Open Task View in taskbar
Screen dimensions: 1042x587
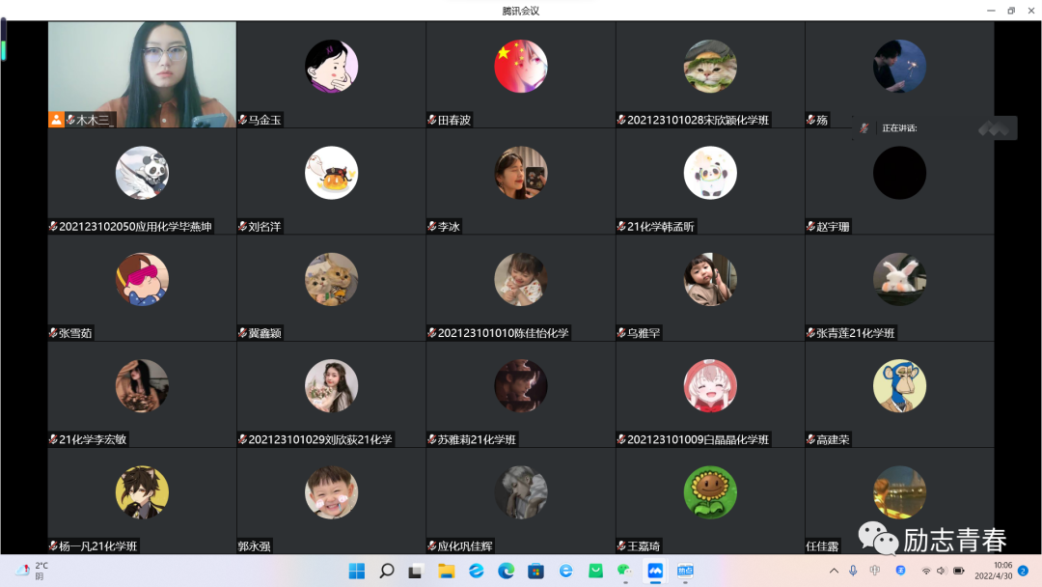click(x=416, y=571)
